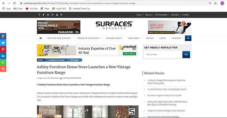The height and width of the screenshot is (118, 227).
Task: Click the article room photo
Action: (88, 112)
